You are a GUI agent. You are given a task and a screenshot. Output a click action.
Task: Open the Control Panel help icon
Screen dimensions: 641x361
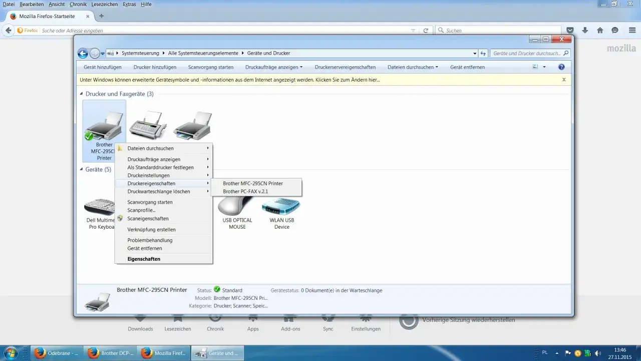coord(561,67)
